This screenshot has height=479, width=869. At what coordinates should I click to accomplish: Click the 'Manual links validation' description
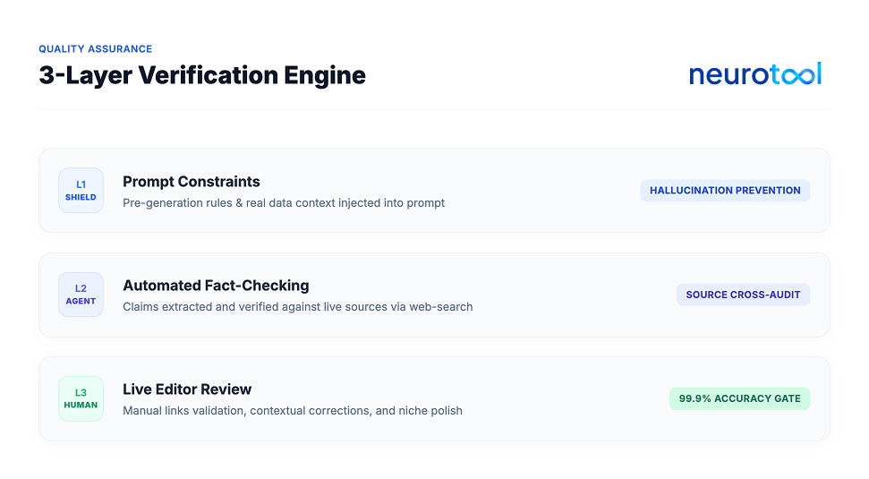tap(293, 411)
